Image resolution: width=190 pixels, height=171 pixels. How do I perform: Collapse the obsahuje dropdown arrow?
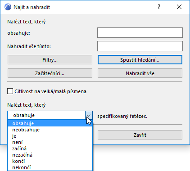click(89, 115)
